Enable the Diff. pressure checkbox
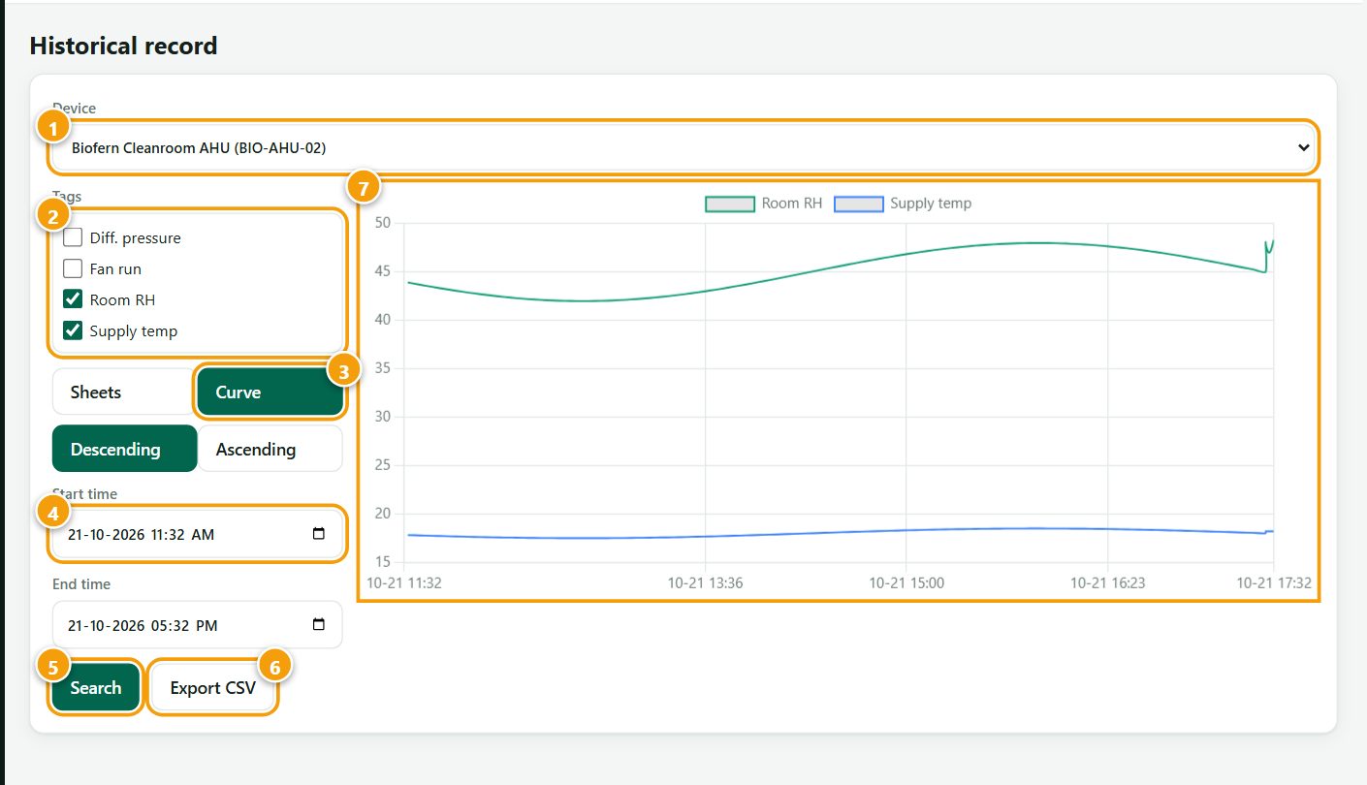 [x=73, y=237]
